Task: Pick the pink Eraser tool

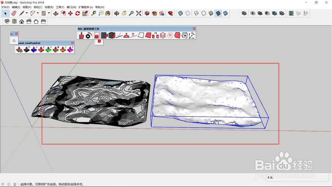Action: [x=14, y=14]
